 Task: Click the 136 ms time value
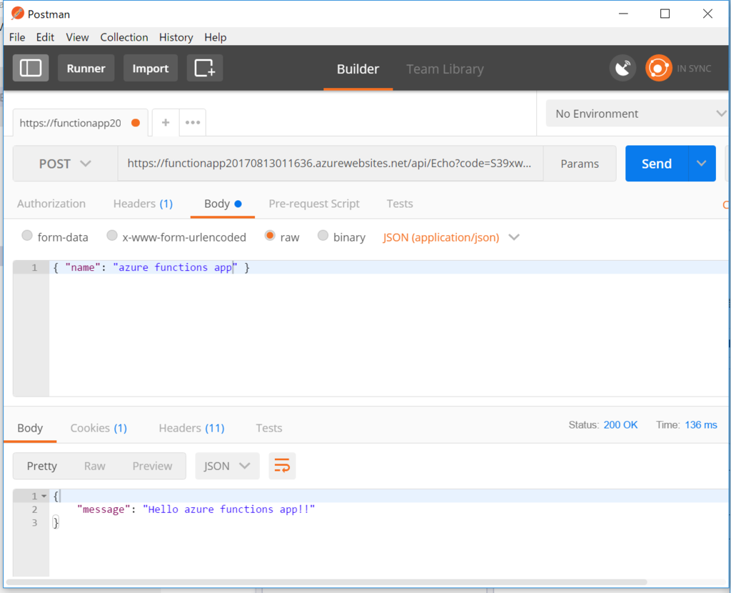[701, 424]
